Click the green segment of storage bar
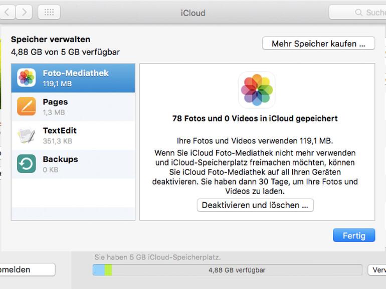The image size is (386, 289). click(x=108, y=270)
